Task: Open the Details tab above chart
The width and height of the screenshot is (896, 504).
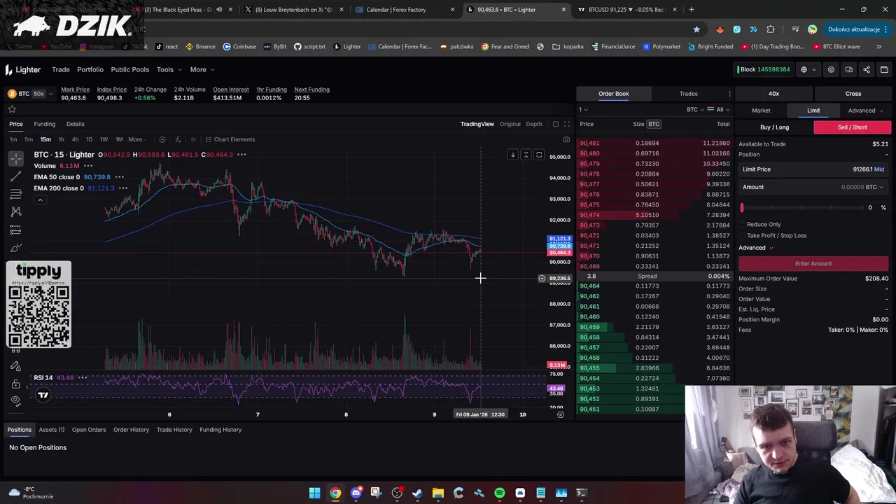Action: (x=75, y=124)
